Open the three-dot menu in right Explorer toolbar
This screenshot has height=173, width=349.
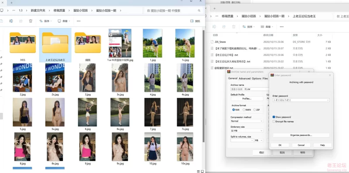pyautogui.click(x=281, y=27)
